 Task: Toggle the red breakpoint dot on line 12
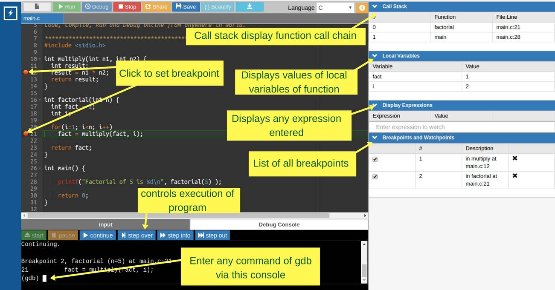[x=26, y=72]
